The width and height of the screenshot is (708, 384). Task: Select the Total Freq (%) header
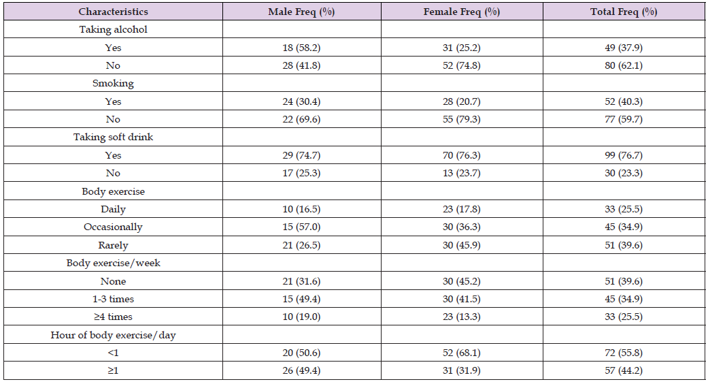coord(624,12)
